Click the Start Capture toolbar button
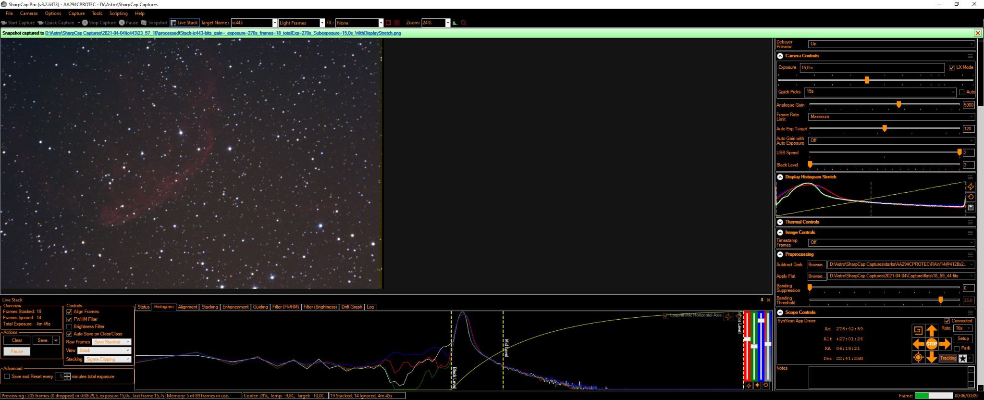This screenshot has width=984, height=400. click(x=18, y=23)
